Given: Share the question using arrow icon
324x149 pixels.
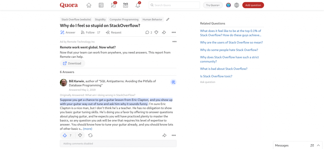Looking at the screenshot, I should [x=164, y=32].
